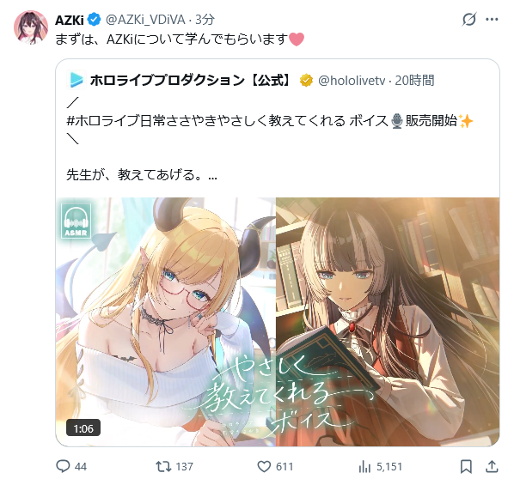Click AZKi's blue verified badge

95,20
